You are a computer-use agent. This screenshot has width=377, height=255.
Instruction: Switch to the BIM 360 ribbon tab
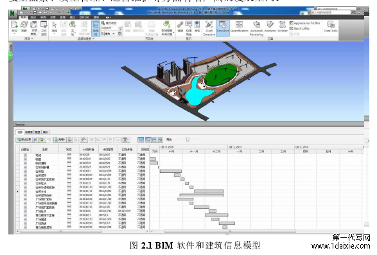coord(84,17)
